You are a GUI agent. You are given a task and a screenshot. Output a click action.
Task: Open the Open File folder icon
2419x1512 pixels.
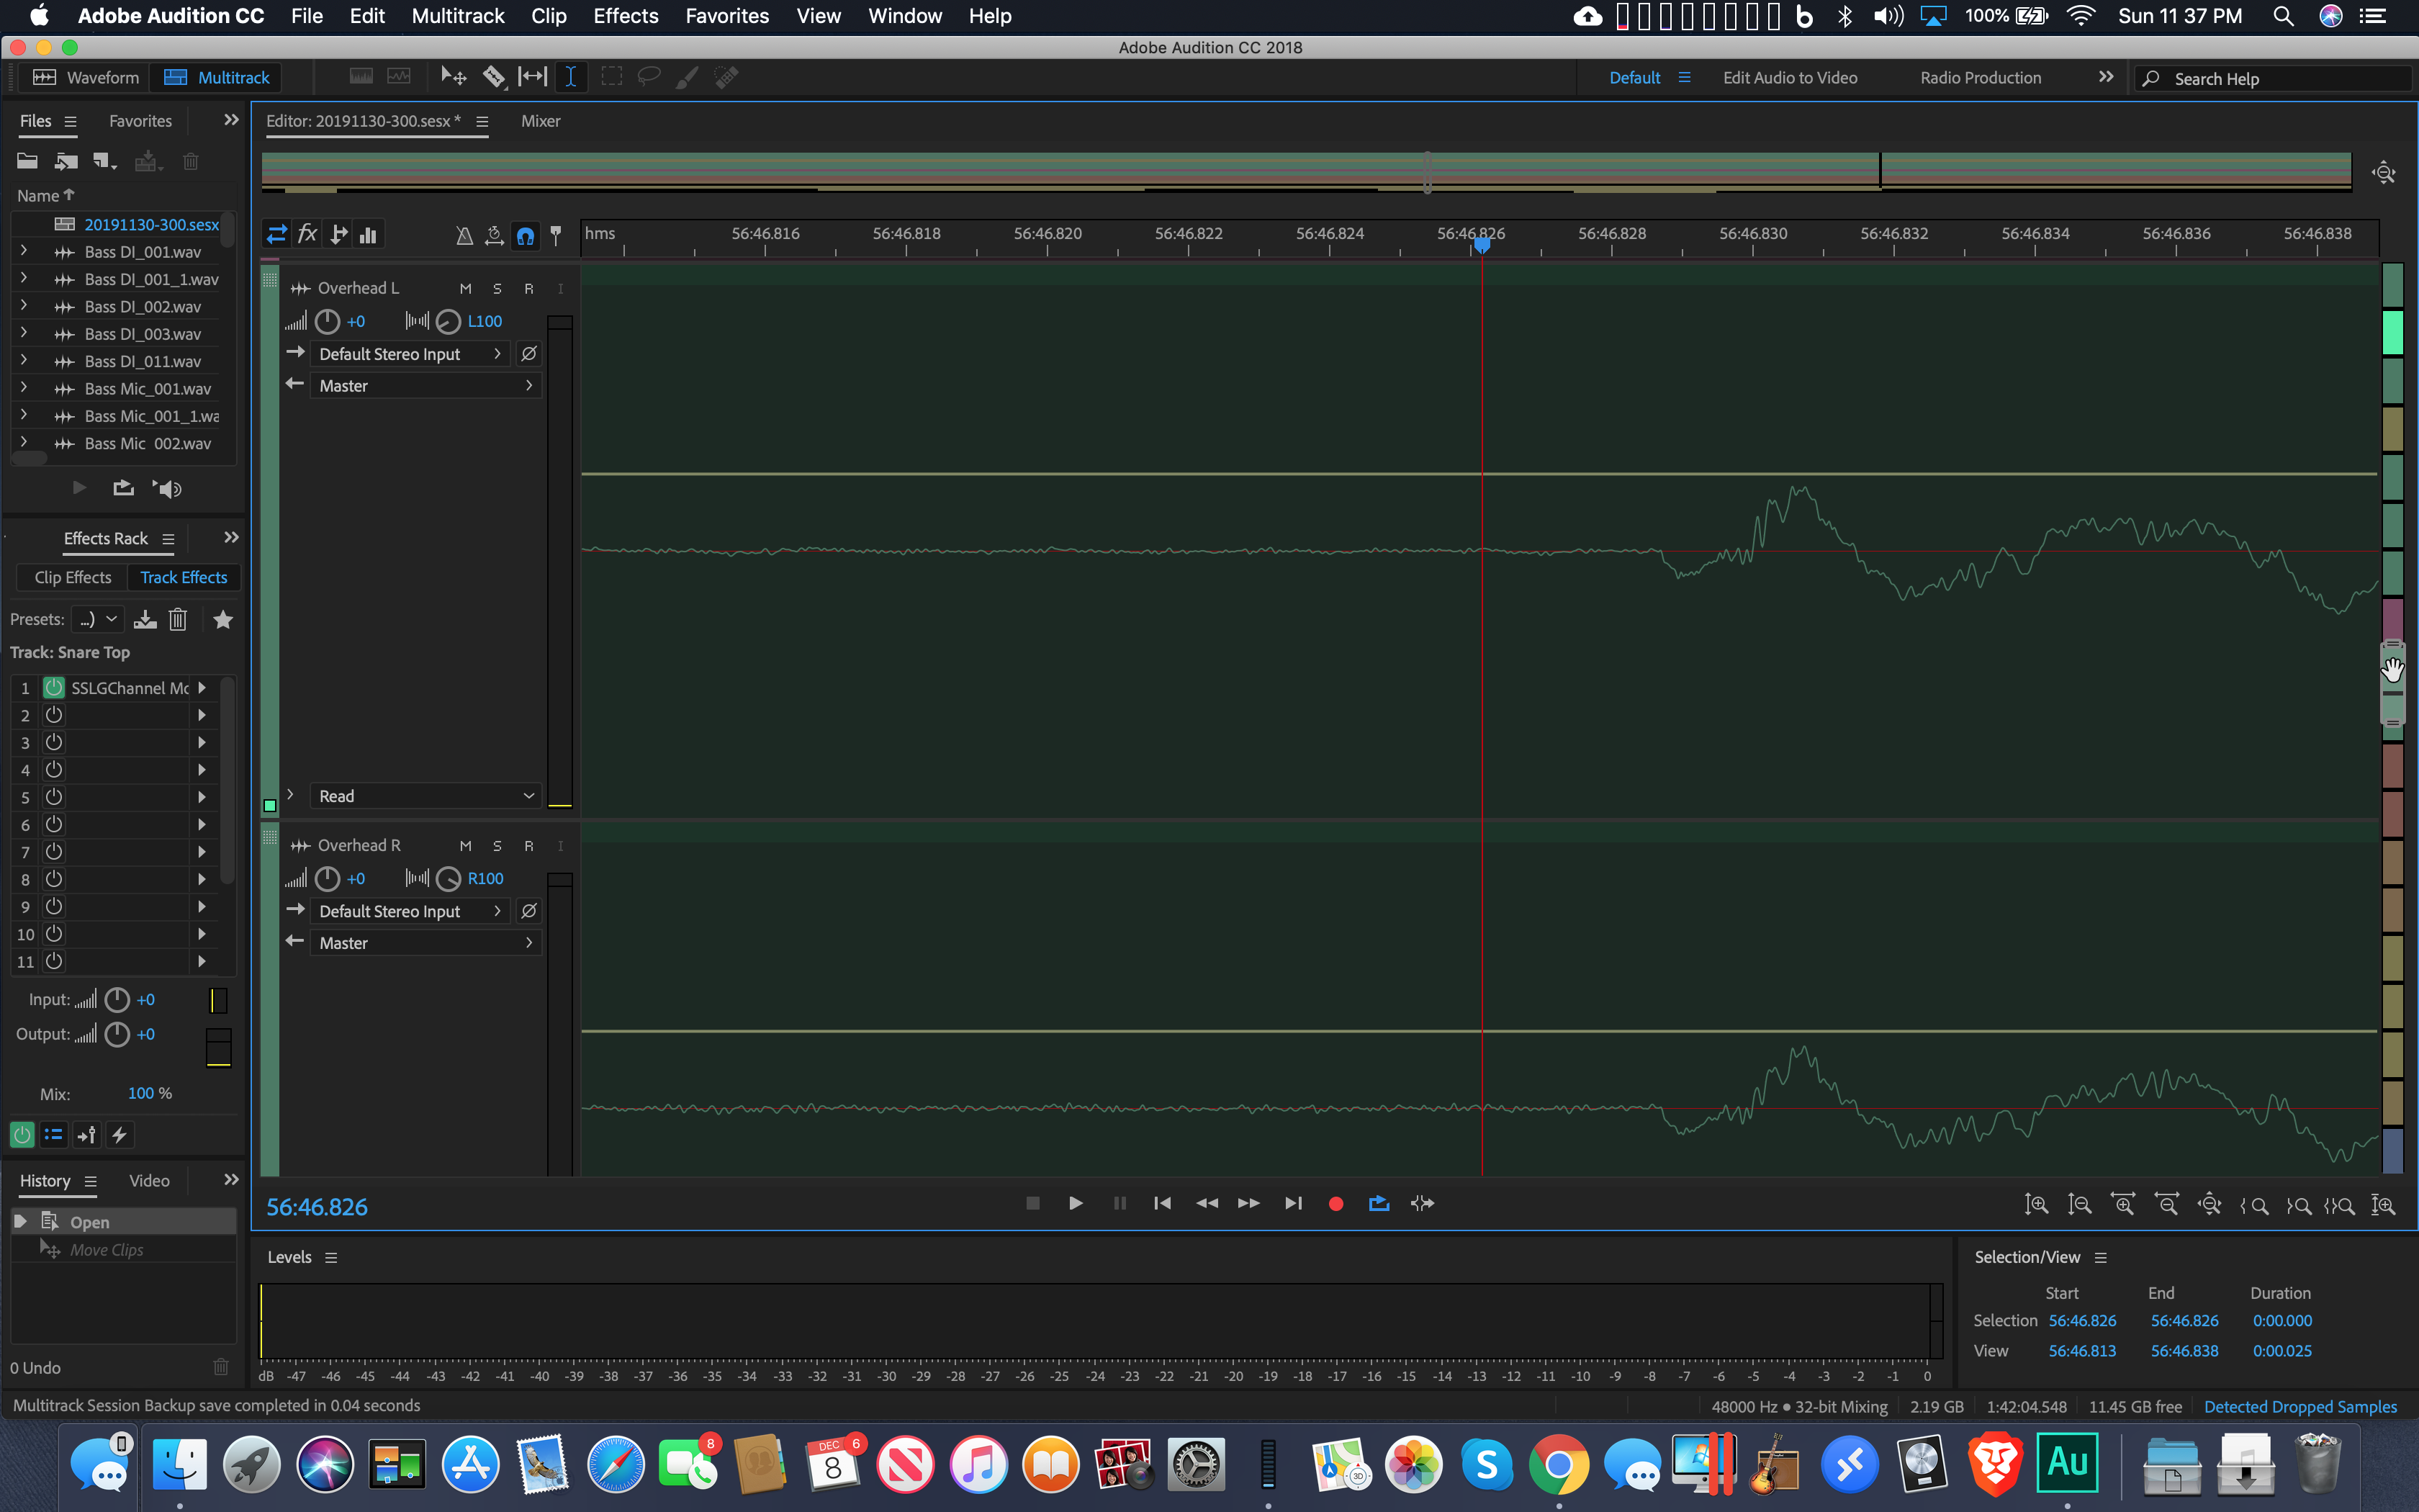[28, 161]
